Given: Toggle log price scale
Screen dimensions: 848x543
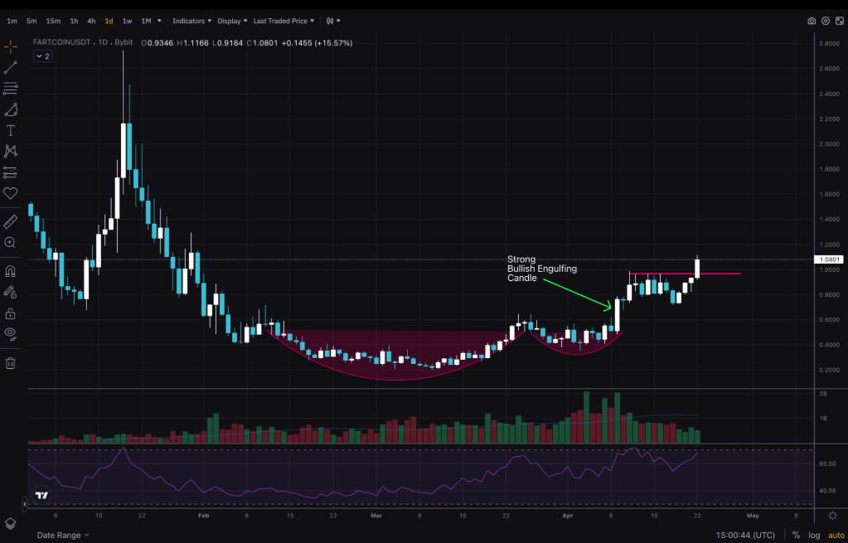Looking at the screenshot, I should 814,535.
